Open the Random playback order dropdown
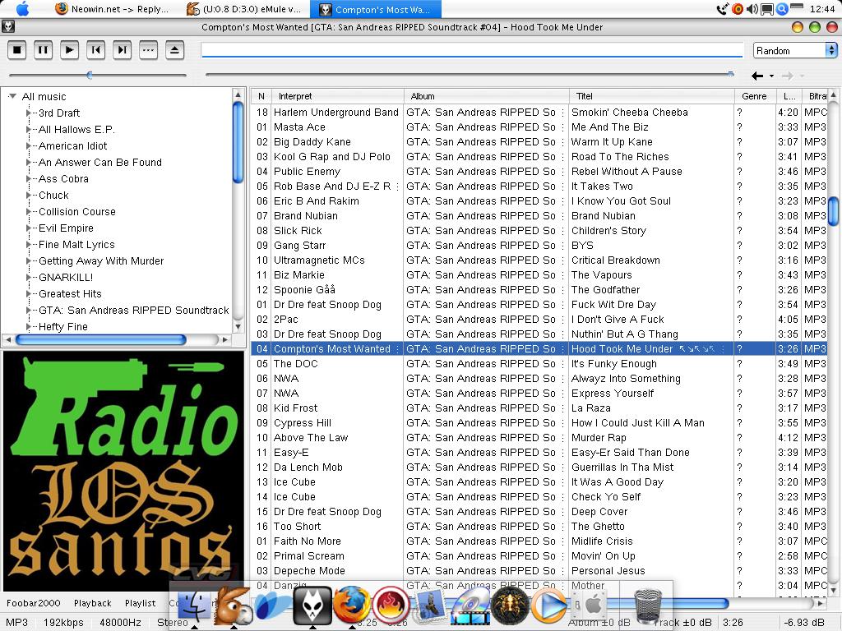Screen dimensions: 842x631 [794, 50]
